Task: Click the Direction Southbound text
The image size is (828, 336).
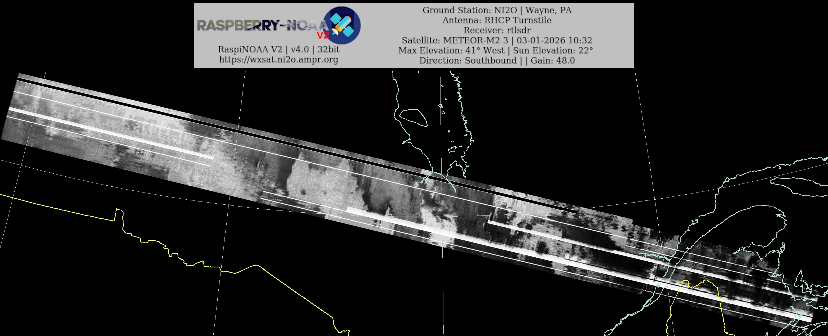Action: click(468, 61)
